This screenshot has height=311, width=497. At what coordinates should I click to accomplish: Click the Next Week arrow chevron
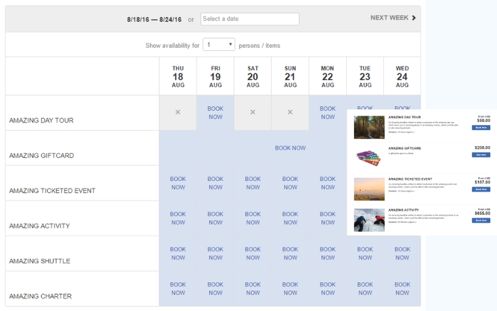coord(414,18)
